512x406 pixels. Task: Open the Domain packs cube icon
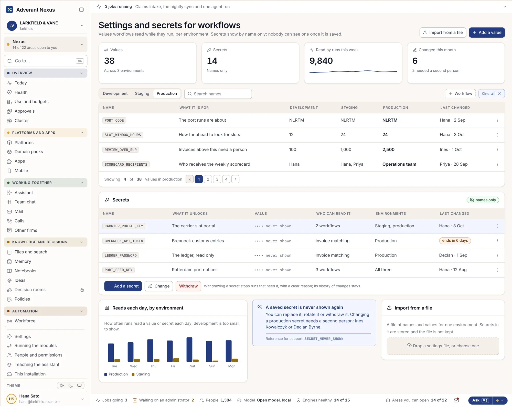click(x=9, y=152)
